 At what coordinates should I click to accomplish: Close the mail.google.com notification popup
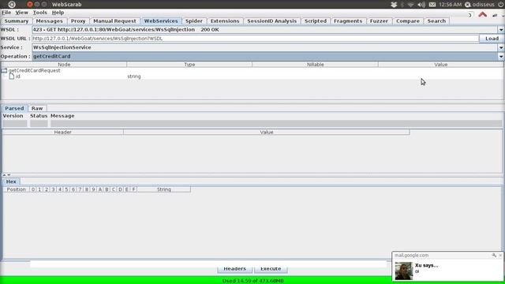(x=500, y=256)
